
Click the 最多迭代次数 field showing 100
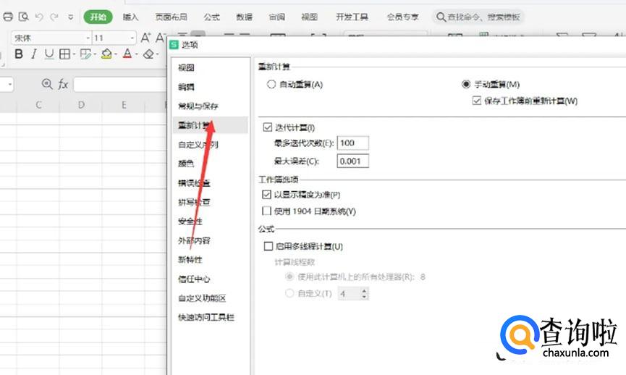[353, 143]
